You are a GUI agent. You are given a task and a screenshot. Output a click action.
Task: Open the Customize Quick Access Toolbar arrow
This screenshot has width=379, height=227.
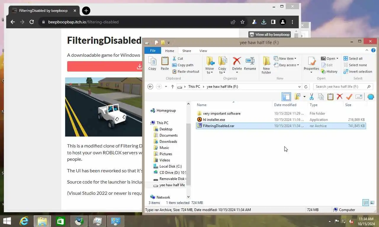coord(169,43)
